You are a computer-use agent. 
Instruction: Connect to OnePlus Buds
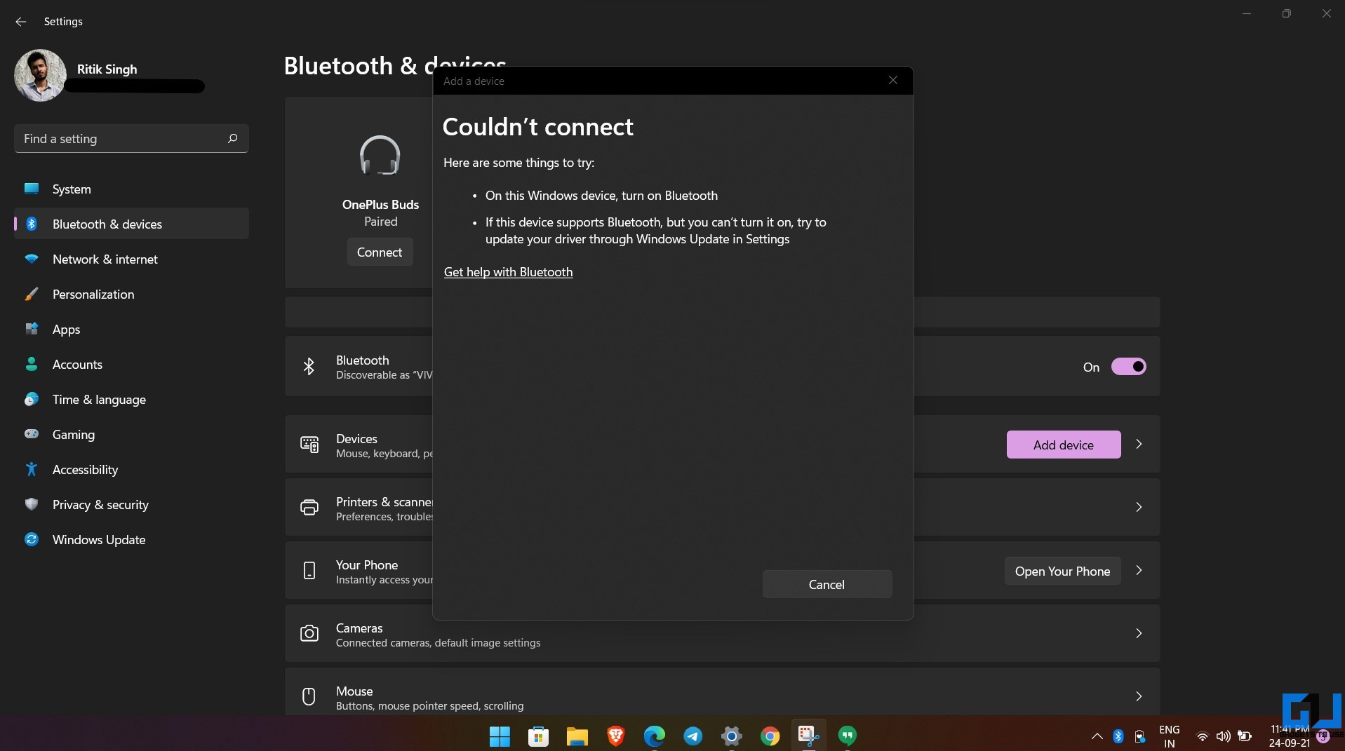click(x=379, y=252)
